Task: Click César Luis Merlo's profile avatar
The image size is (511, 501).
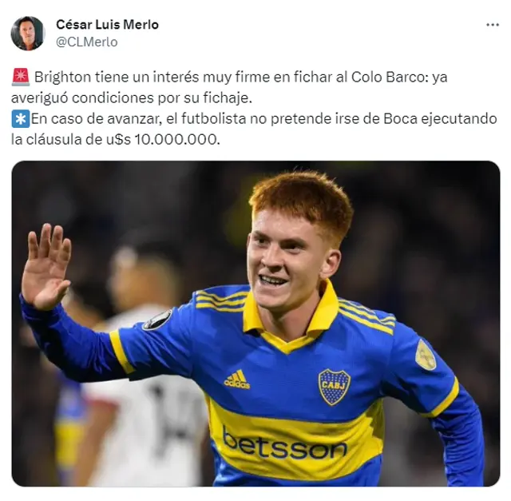Action: 28,34
